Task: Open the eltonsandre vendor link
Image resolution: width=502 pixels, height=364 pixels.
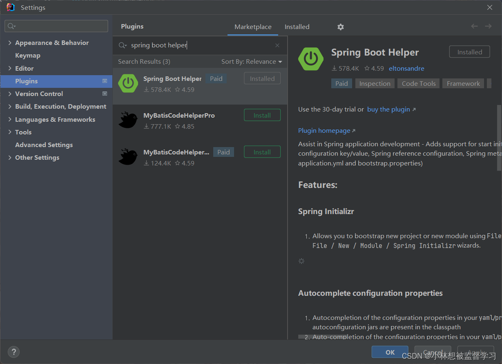Action: pyautogui.click(x=406, y=68)
